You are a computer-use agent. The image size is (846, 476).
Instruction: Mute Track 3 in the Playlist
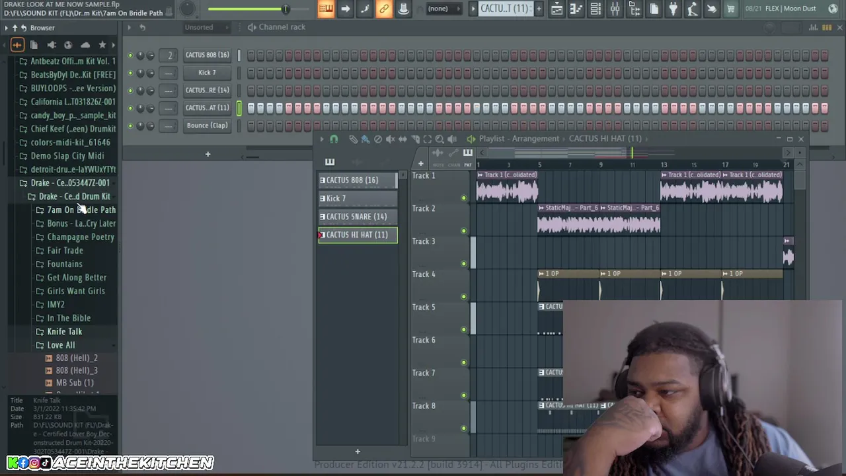463,264
